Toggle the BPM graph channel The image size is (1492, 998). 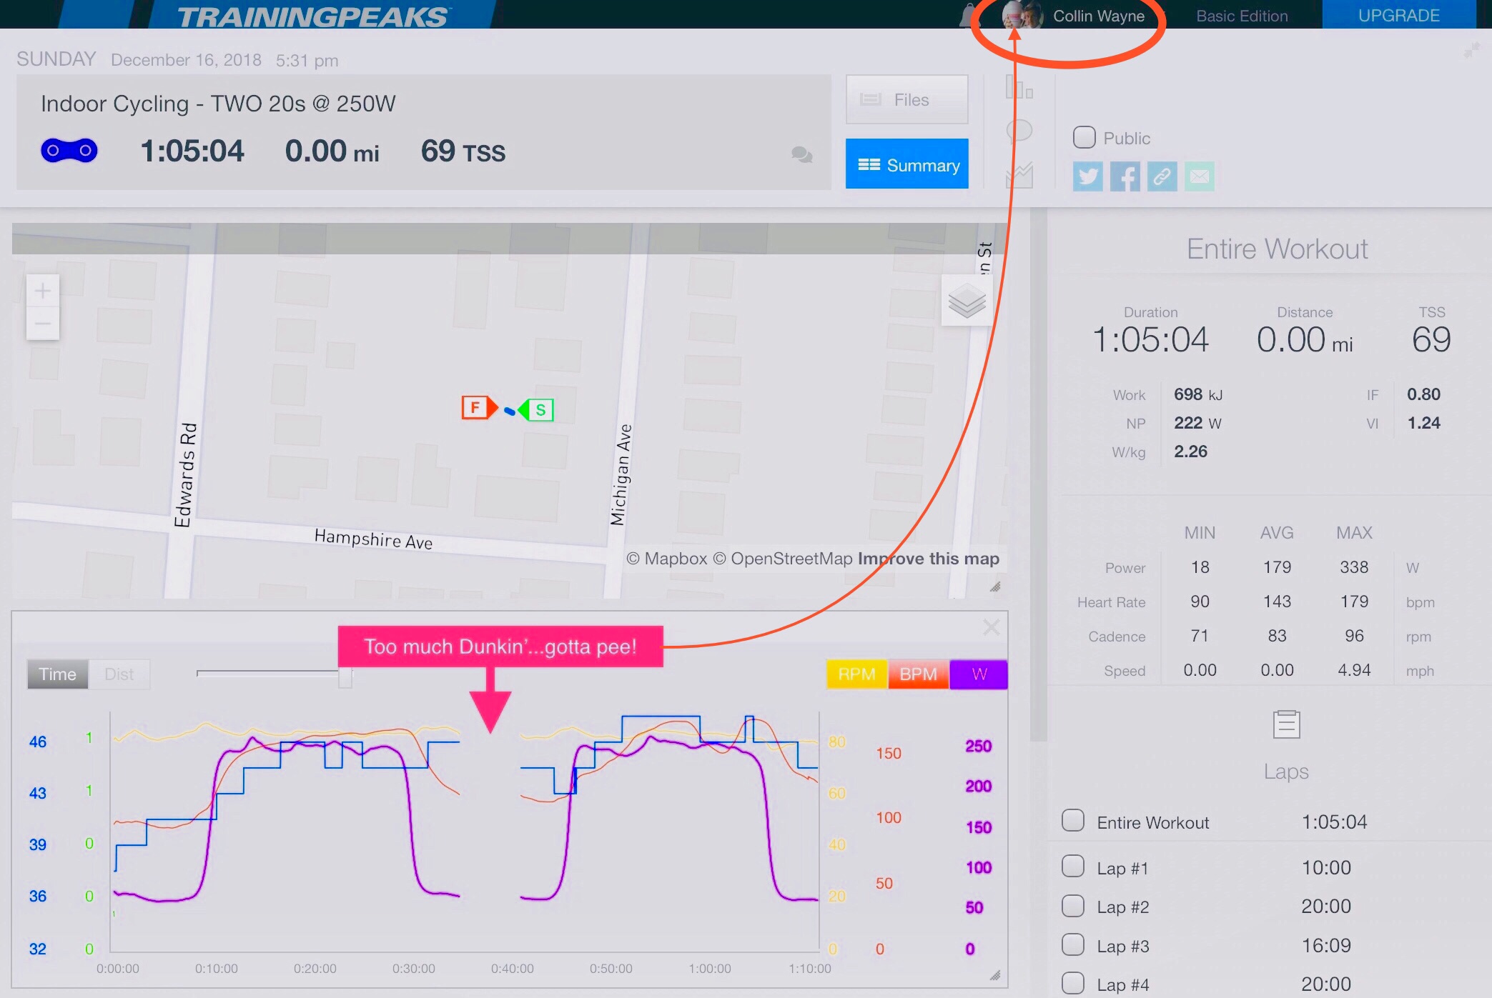[x=918, y=674]
